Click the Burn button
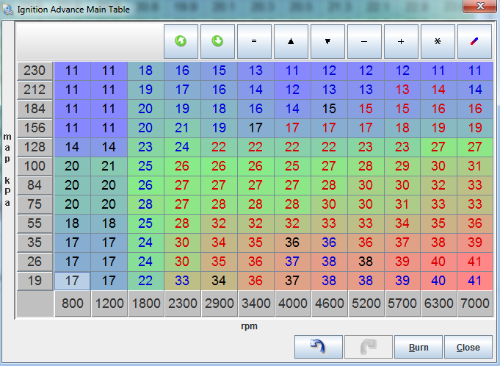 (415, 347)
